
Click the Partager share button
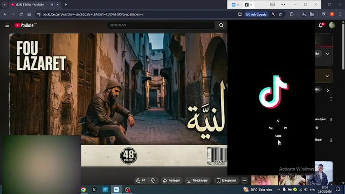[x=172, y=181]
